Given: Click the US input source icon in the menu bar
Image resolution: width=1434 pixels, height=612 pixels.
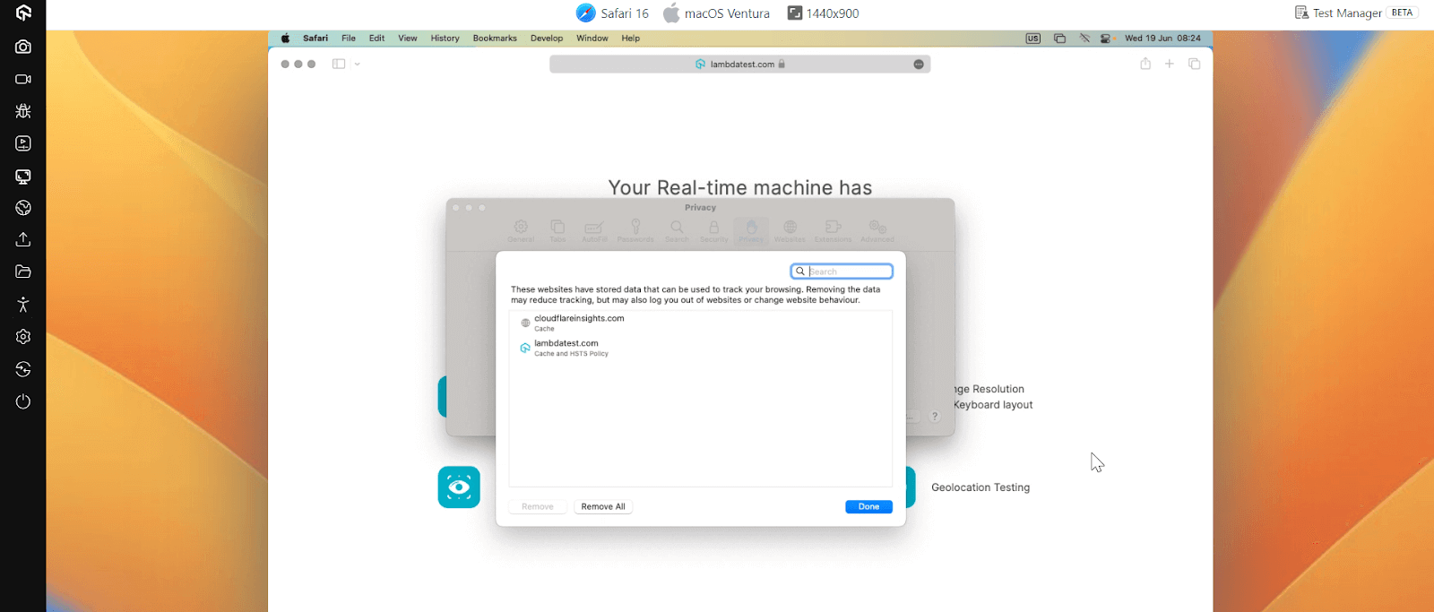Looking at the screenshot, I should point(1033,39).
